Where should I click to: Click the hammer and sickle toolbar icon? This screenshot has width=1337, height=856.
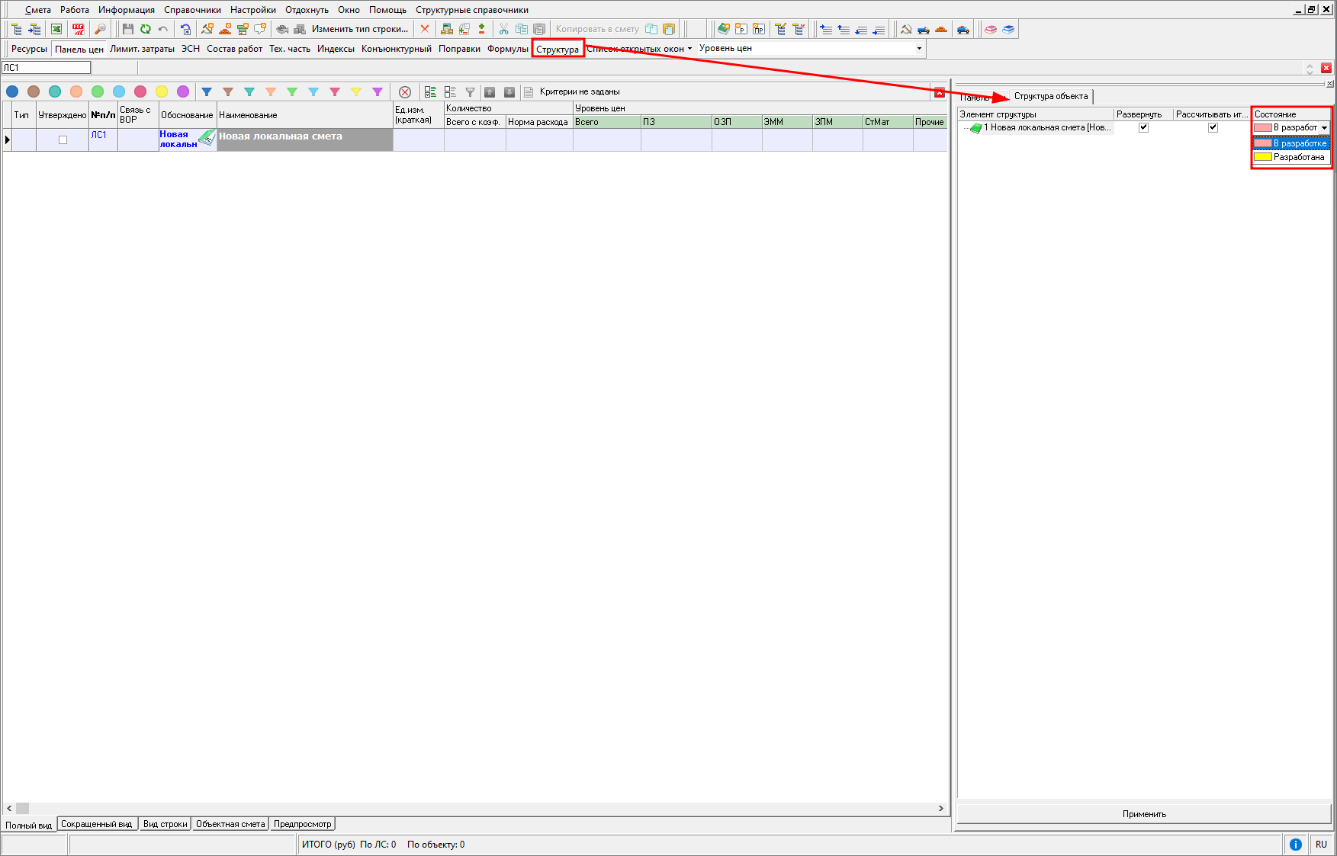[x=905, y=29]
